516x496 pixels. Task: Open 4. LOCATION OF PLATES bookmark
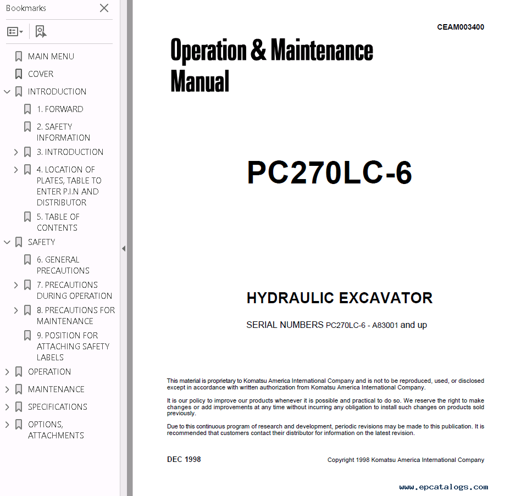point(69,186)
